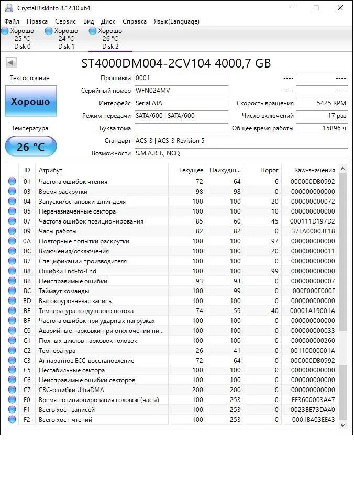The width and height of the screenshot is (354, 490).
Task: Click status icon for attribute 0A
Action: coord(12,241)
